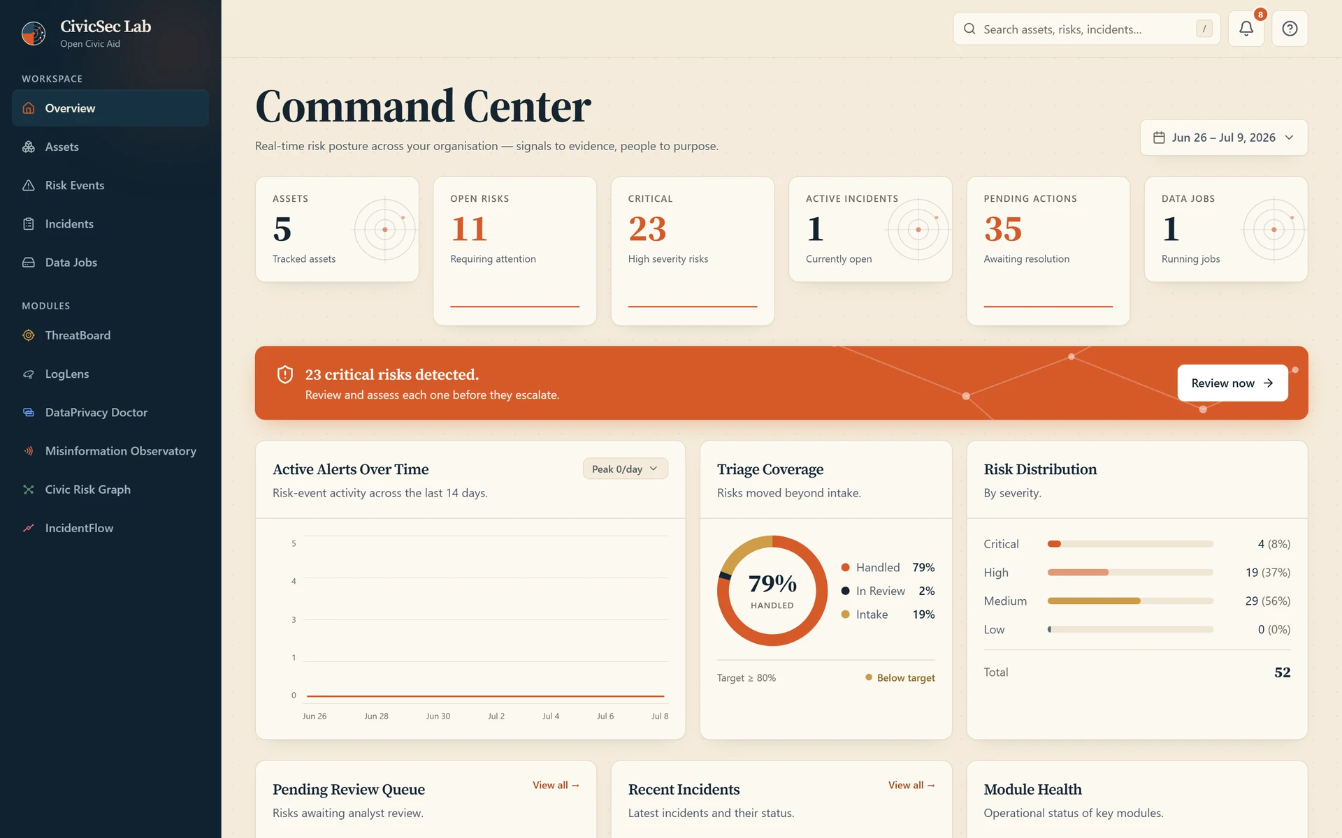Click the radar graphic on Data Jobs card

click(1274, 229)
